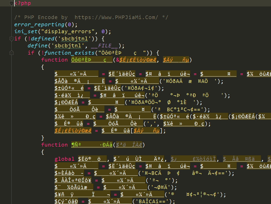Click the closing brace ending the first function
Viewport: 271px width, 204px height.
coord(43,138)
